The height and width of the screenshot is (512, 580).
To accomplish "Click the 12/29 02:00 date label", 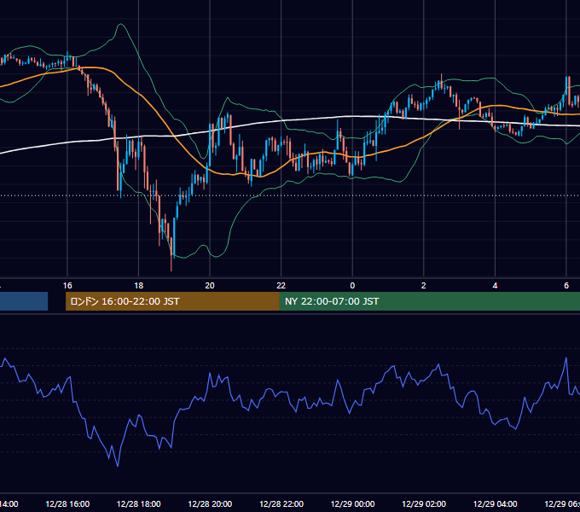I will point(424,503).
